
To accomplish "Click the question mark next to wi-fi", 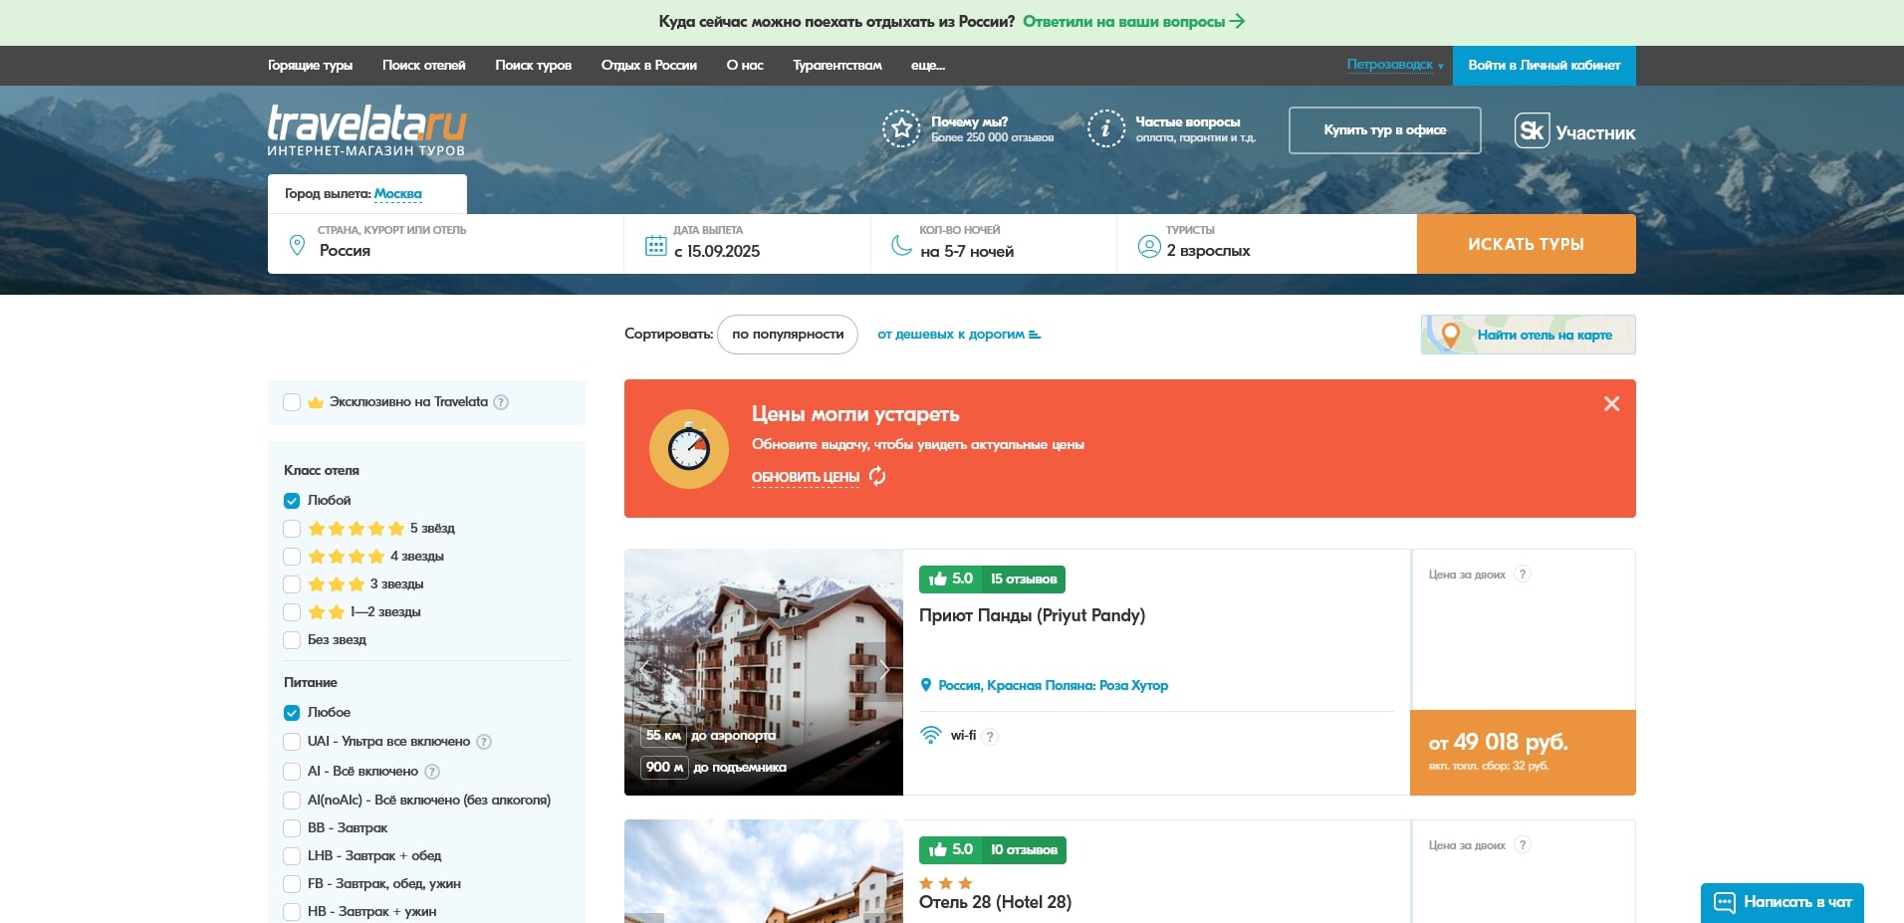I will click(990, 737).
